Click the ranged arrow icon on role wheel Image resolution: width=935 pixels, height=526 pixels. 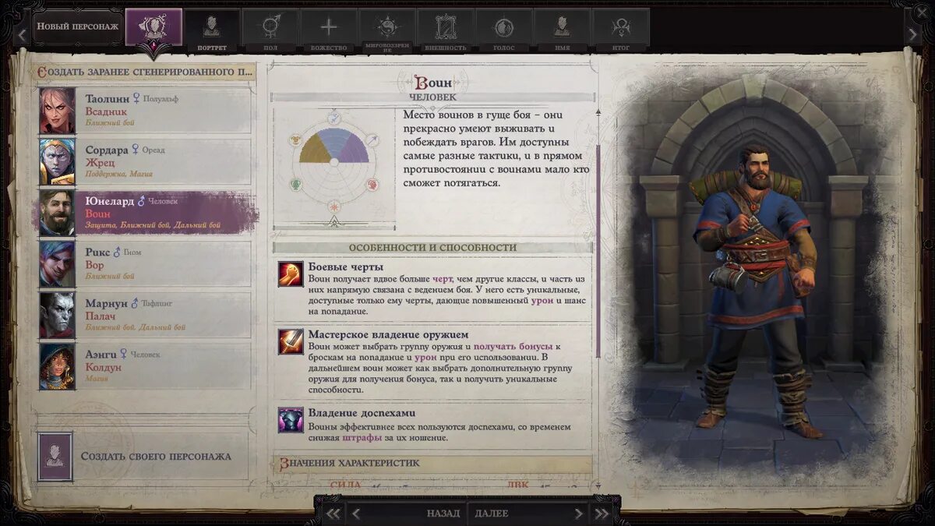click(372, 140)
